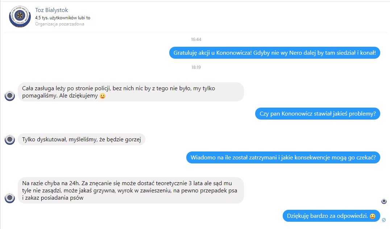Click smiley emoji in 'Ale dziękujemy' message

(103, 96)
